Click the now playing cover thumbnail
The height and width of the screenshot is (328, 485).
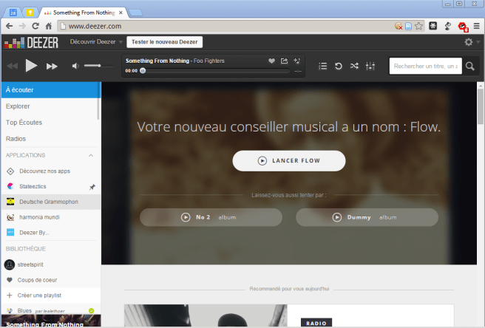51,321
